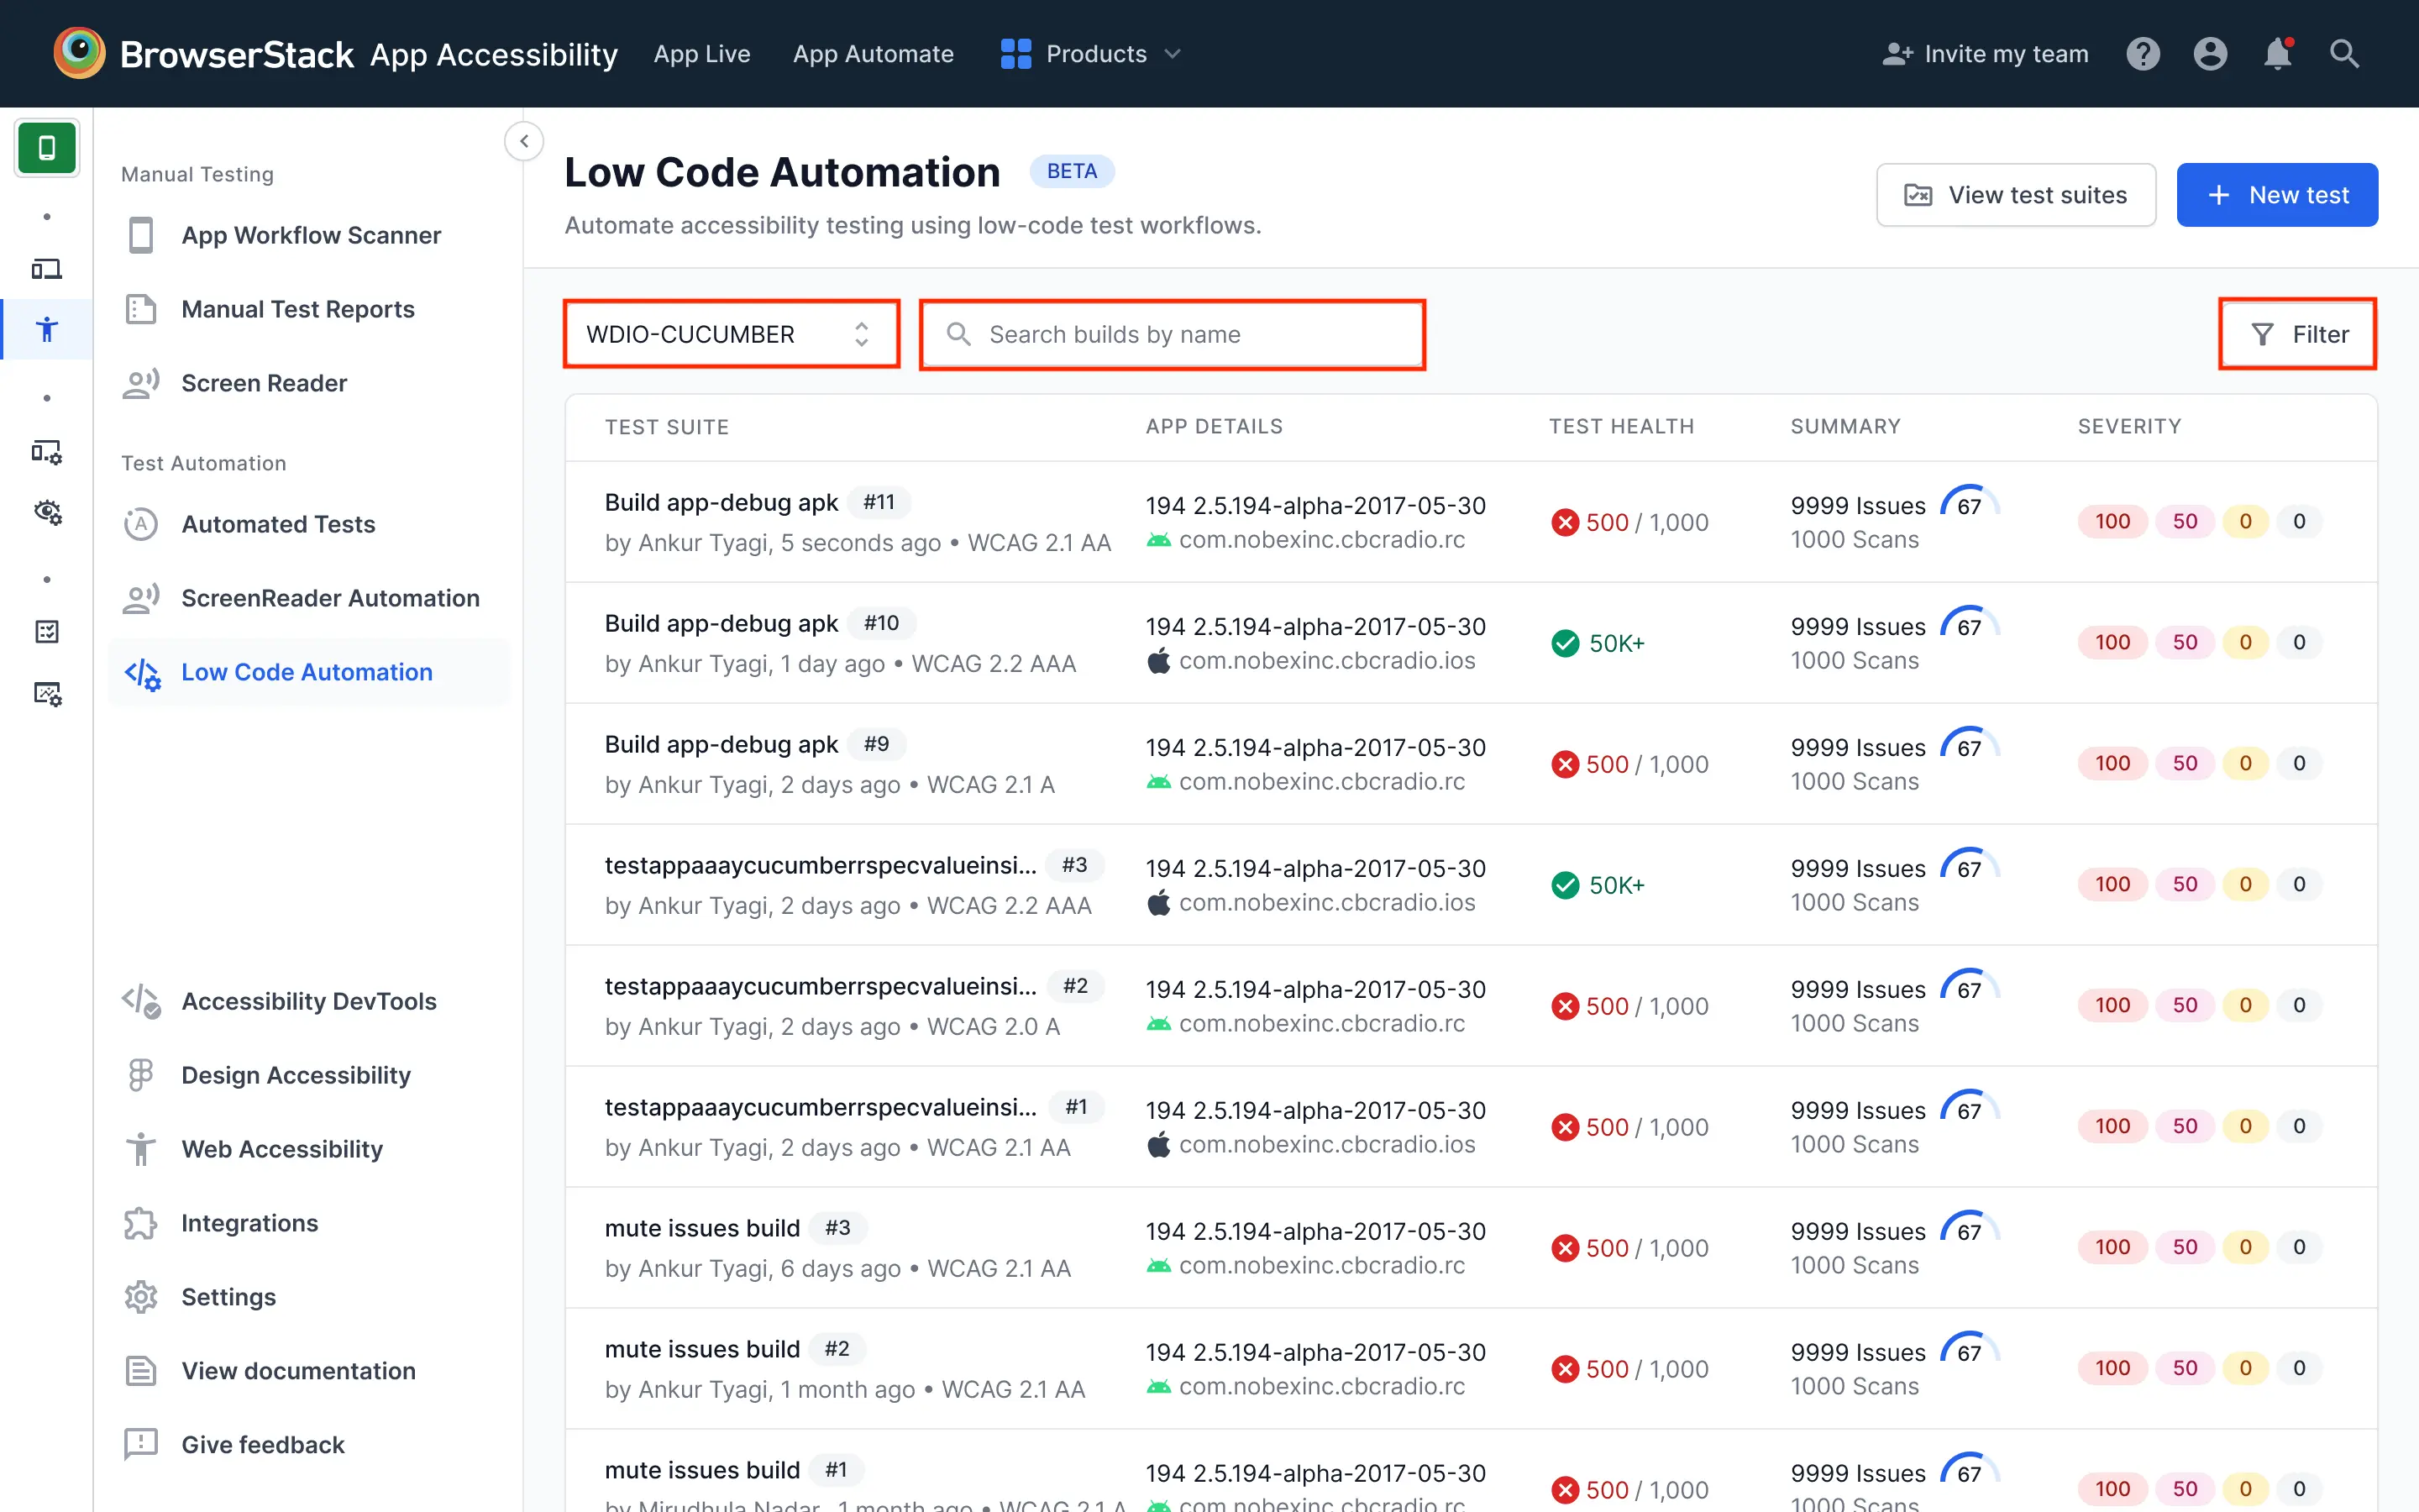The height and width of the screenshot is (1512, 2419).
Task: Select the green mobile device icon in the rail
Action: pyautogui.click(x=47, y=148)
